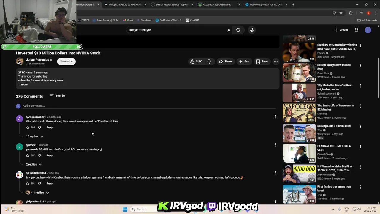Subscribe to Julian Petroulas
Screen dimensions: 380x214
[66, 62]
